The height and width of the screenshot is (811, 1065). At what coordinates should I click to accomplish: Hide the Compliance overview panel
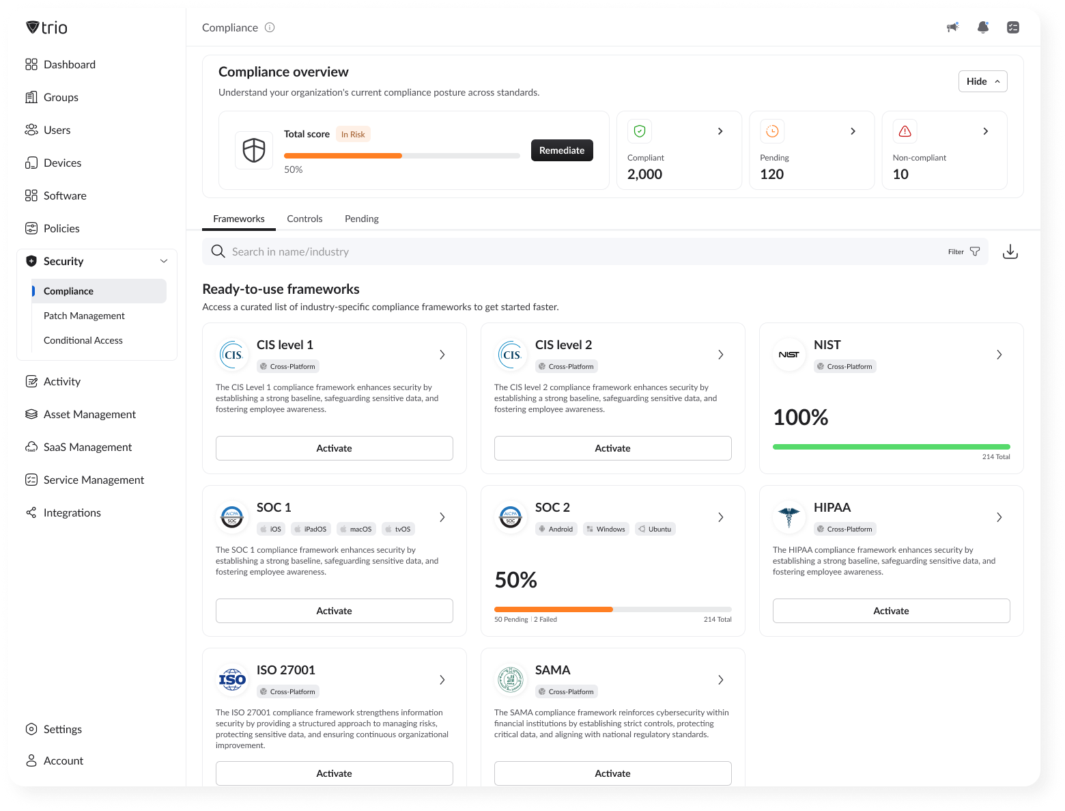pyautogui.click(x=982, y=81)
